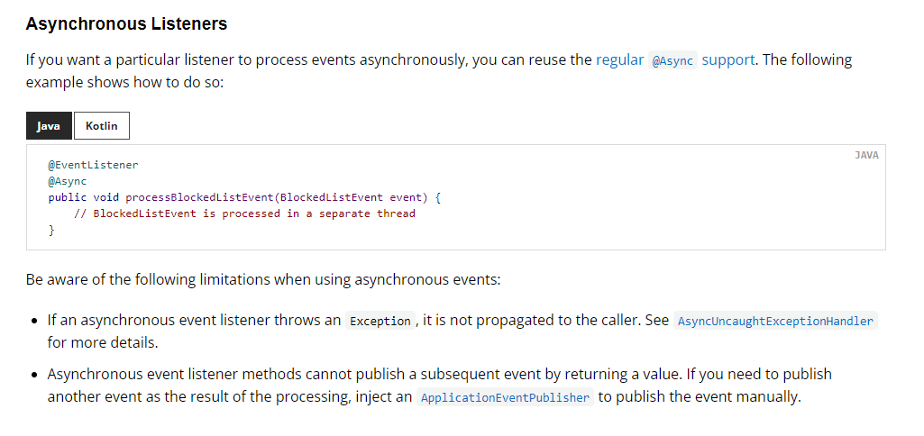Click the second bullet point marker
Image resolution: width=924 pixels, height=436 pixels.
coord(33,374)
